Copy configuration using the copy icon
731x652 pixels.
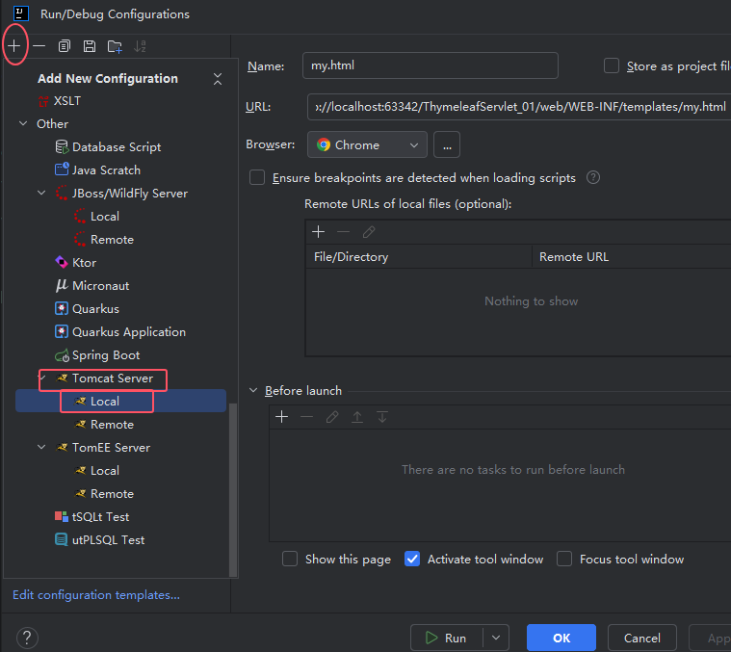pyautogui.click(x=65, y=46)
